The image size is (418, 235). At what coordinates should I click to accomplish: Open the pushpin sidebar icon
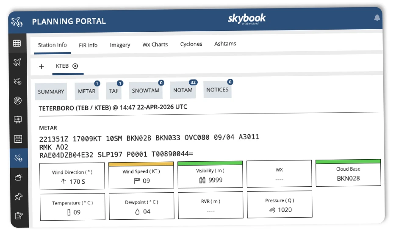(x=19, y=196)
